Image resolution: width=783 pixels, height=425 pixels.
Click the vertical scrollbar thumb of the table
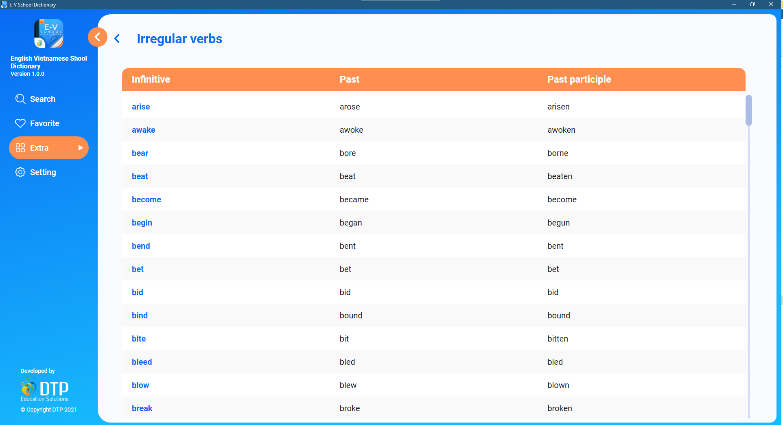coord(748,110)
